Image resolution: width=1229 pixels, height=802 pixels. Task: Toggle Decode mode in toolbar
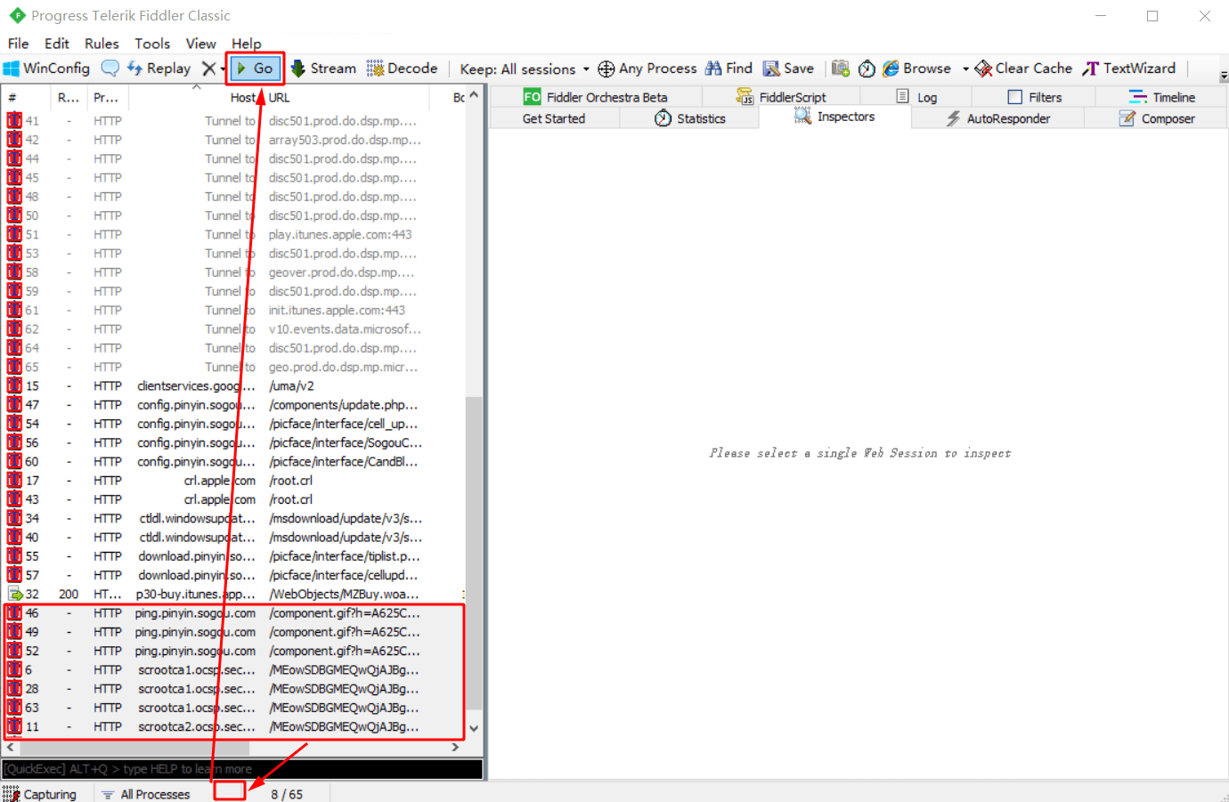[403, 69]
